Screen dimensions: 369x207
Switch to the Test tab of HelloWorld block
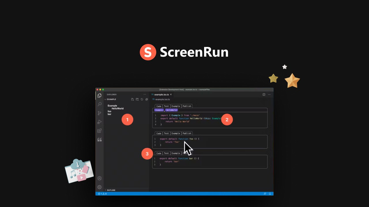(x=166, y=106)
